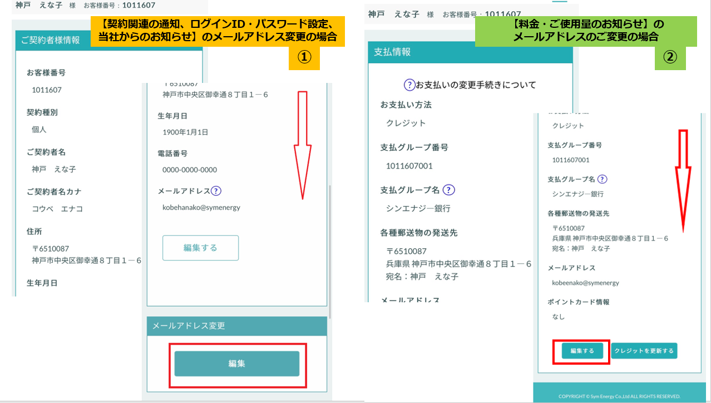The image size is (711, 403).
Task: Click the yellow circled number 1 badge
Action: click(304, 58)
